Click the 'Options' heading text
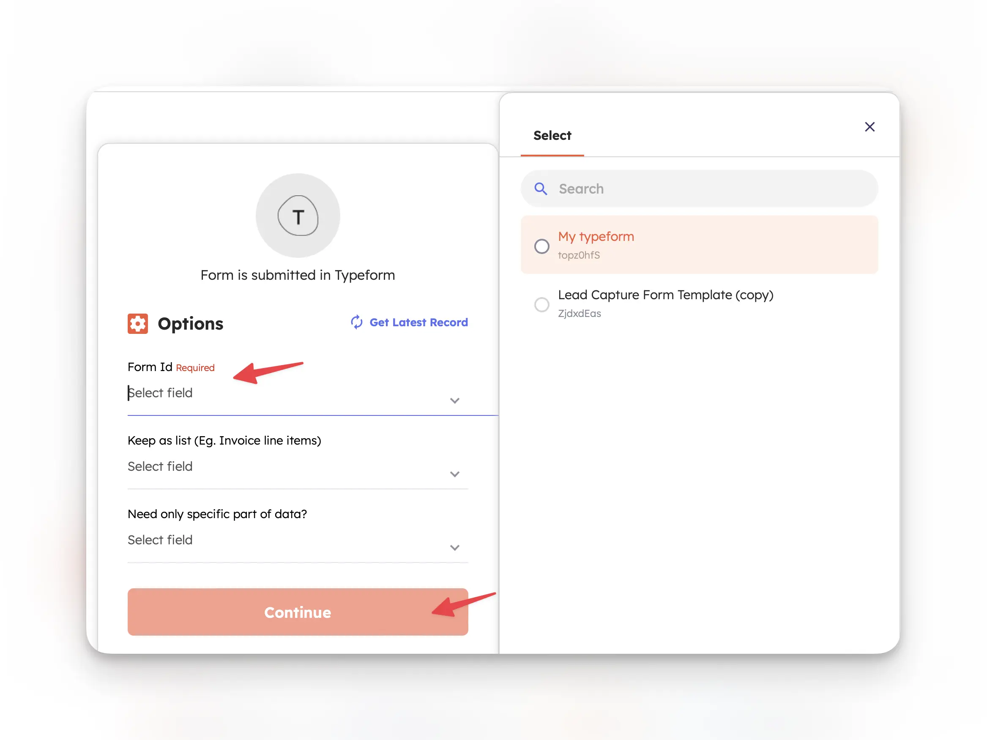 (x=191, y=324)
